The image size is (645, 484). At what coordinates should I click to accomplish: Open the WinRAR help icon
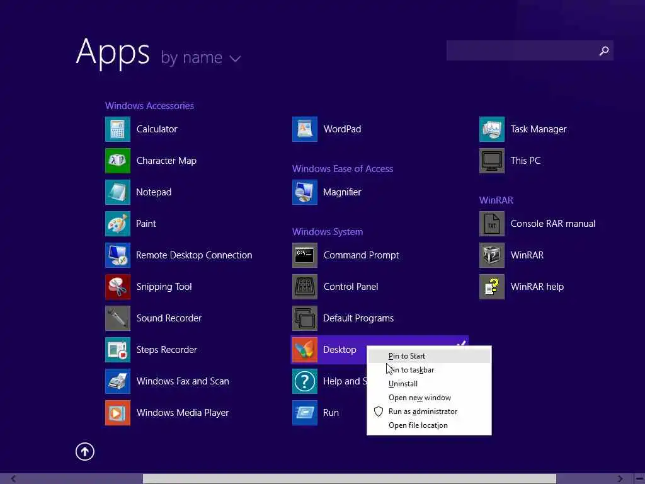pos(492,287)
